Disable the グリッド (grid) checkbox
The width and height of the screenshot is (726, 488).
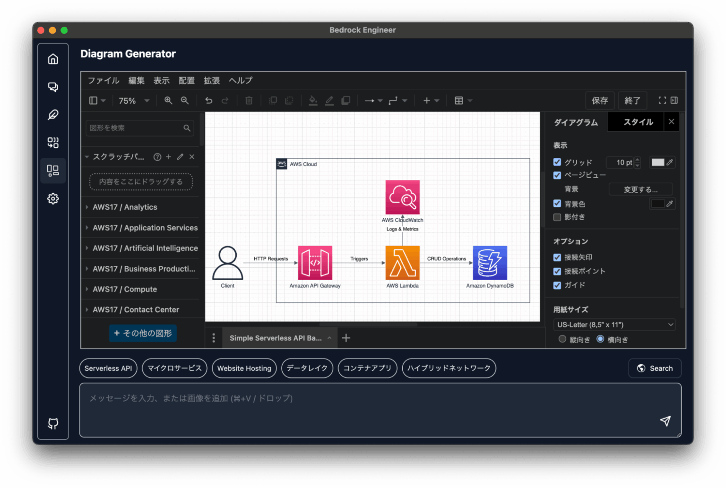coord(557,162)
